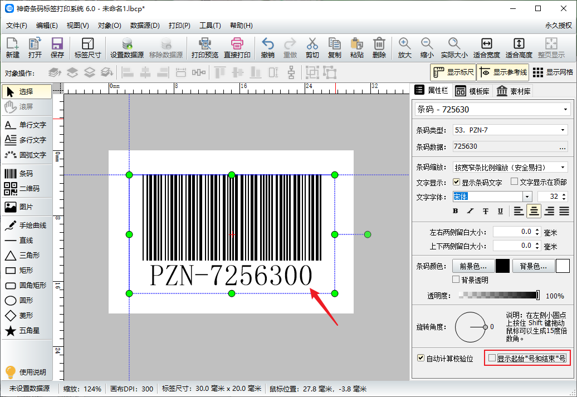This screenshot has width=577, height=397.
Task: Select the 二维码 QR code tool
Action: pos(26,189)
